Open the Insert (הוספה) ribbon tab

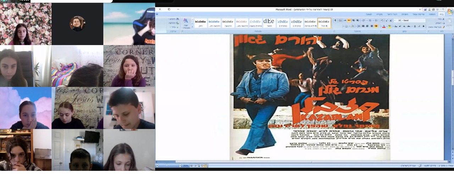tap(432, 14)
